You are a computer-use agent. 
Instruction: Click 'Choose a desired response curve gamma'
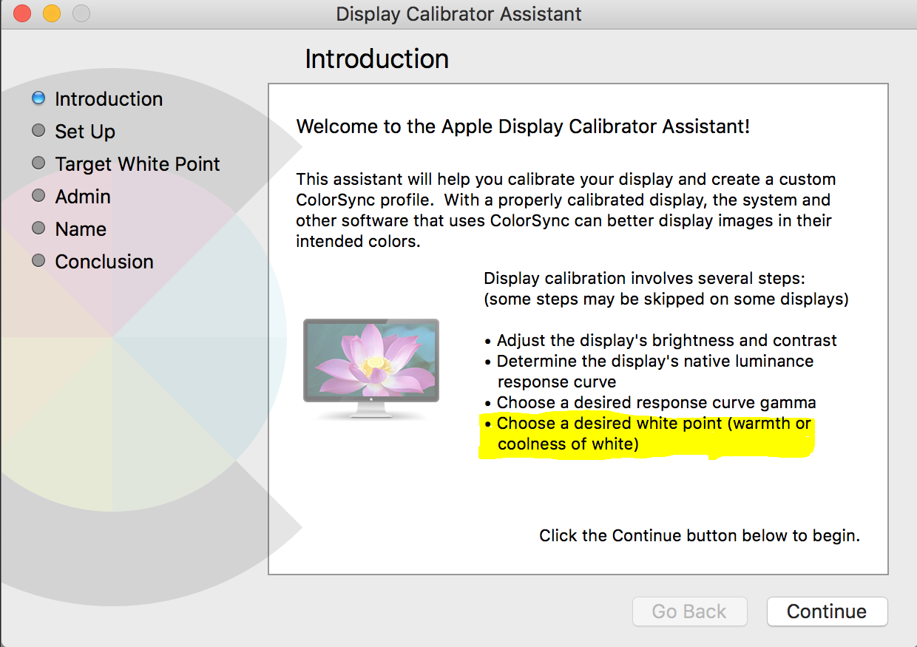651,402
